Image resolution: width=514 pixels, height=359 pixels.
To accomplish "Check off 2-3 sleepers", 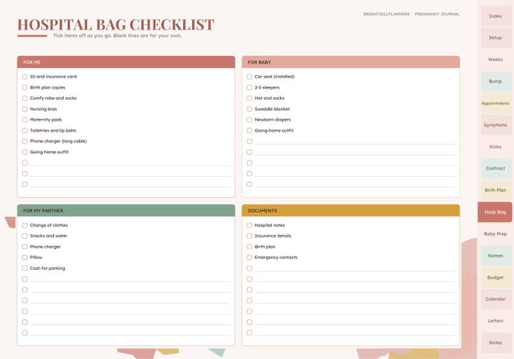I will [249, 87].
